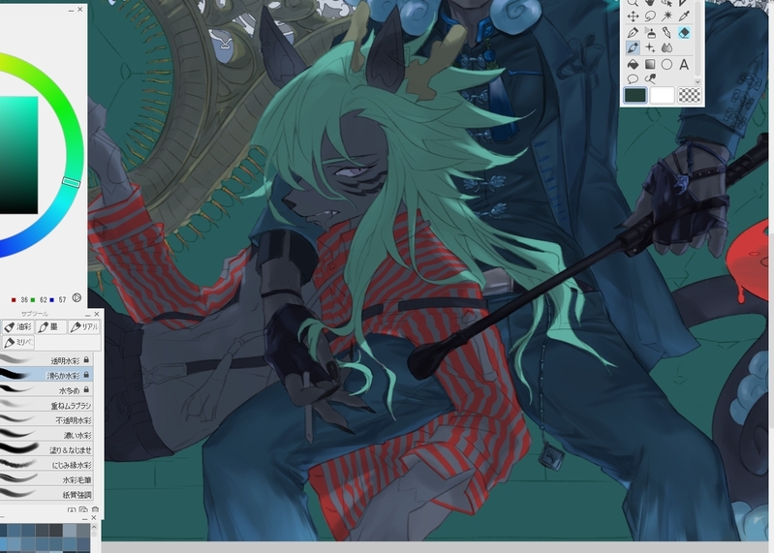The width and height of the screenshot is (774, 553).
Task: Click the hue ring handle on the color wheel
Action: (x=71, y=182)
